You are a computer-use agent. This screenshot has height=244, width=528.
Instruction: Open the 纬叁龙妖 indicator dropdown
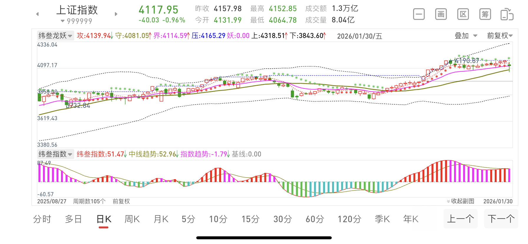tap(55, 36)
